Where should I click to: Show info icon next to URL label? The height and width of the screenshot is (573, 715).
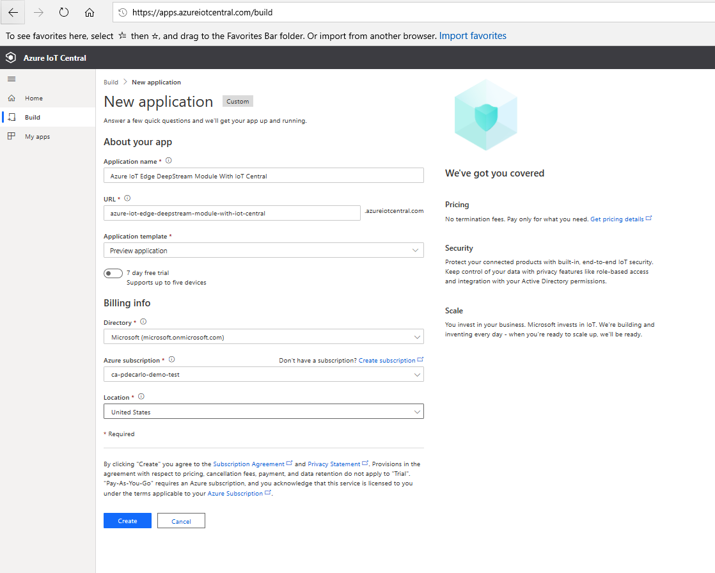pyautogui.click(x=128, y=198)
